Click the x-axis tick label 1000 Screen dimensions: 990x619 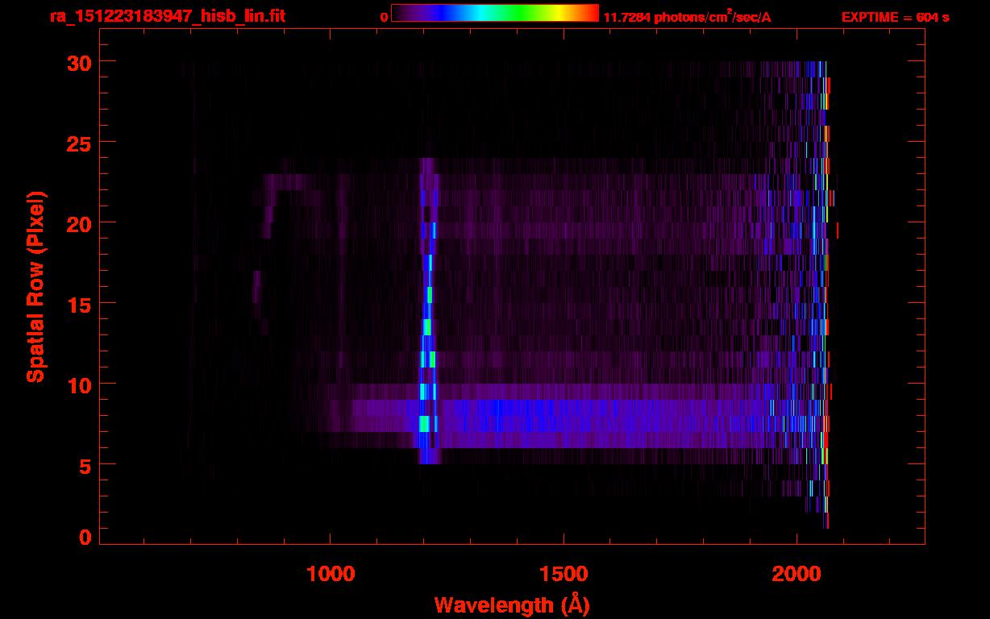point(331,574)
